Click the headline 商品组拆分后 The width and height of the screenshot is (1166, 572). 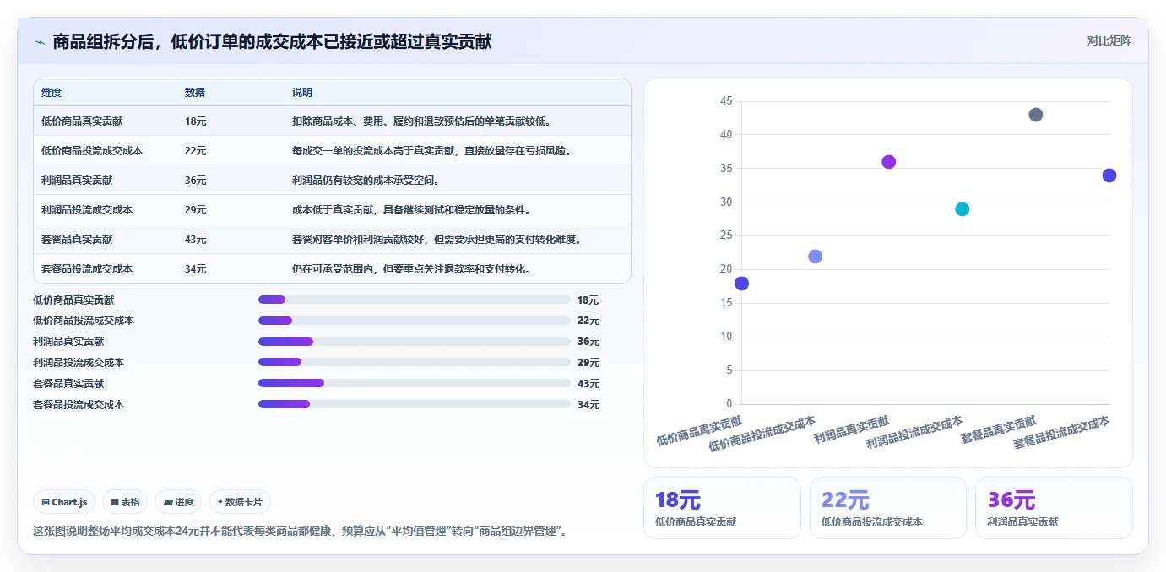click(272, 41)
